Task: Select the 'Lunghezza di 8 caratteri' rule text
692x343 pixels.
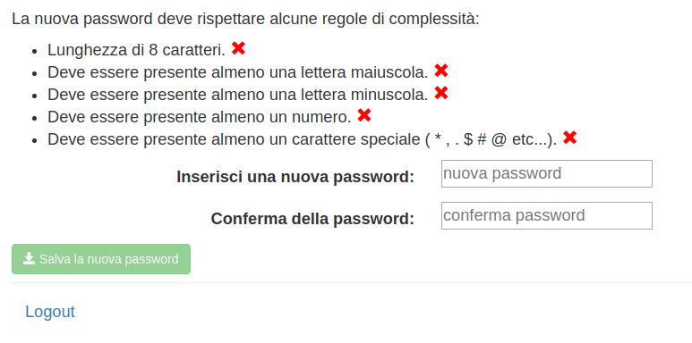Action: (x=136, y=50)
